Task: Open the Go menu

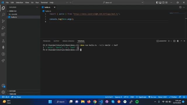Action: click(x=32, y=3)
